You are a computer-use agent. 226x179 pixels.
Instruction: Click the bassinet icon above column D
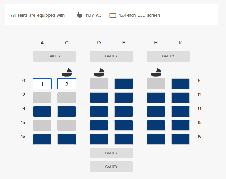99,72
